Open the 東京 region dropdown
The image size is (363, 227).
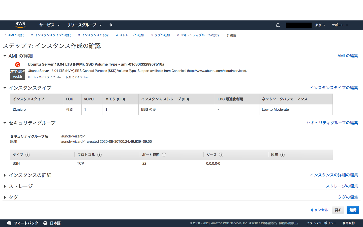(x=320, y=25)
